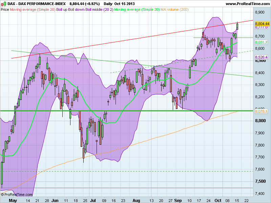This screenshot has height=203, width=271.
Task: Click the Jul date axis label
Action: pyautogui.click(x=93, y=200)
